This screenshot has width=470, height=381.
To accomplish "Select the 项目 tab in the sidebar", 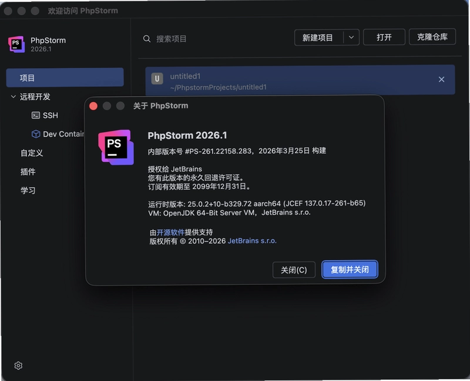I will pos(65,77).
